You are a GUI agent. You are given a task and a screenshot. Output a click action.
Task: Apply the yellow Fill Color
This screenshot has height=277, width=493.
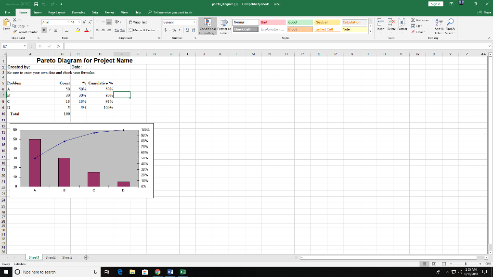click(78, 30)
